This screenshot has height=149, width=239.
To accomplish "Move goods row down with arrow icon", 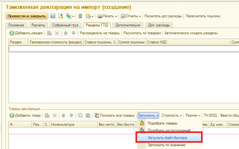I will click(x=71, y=115).
